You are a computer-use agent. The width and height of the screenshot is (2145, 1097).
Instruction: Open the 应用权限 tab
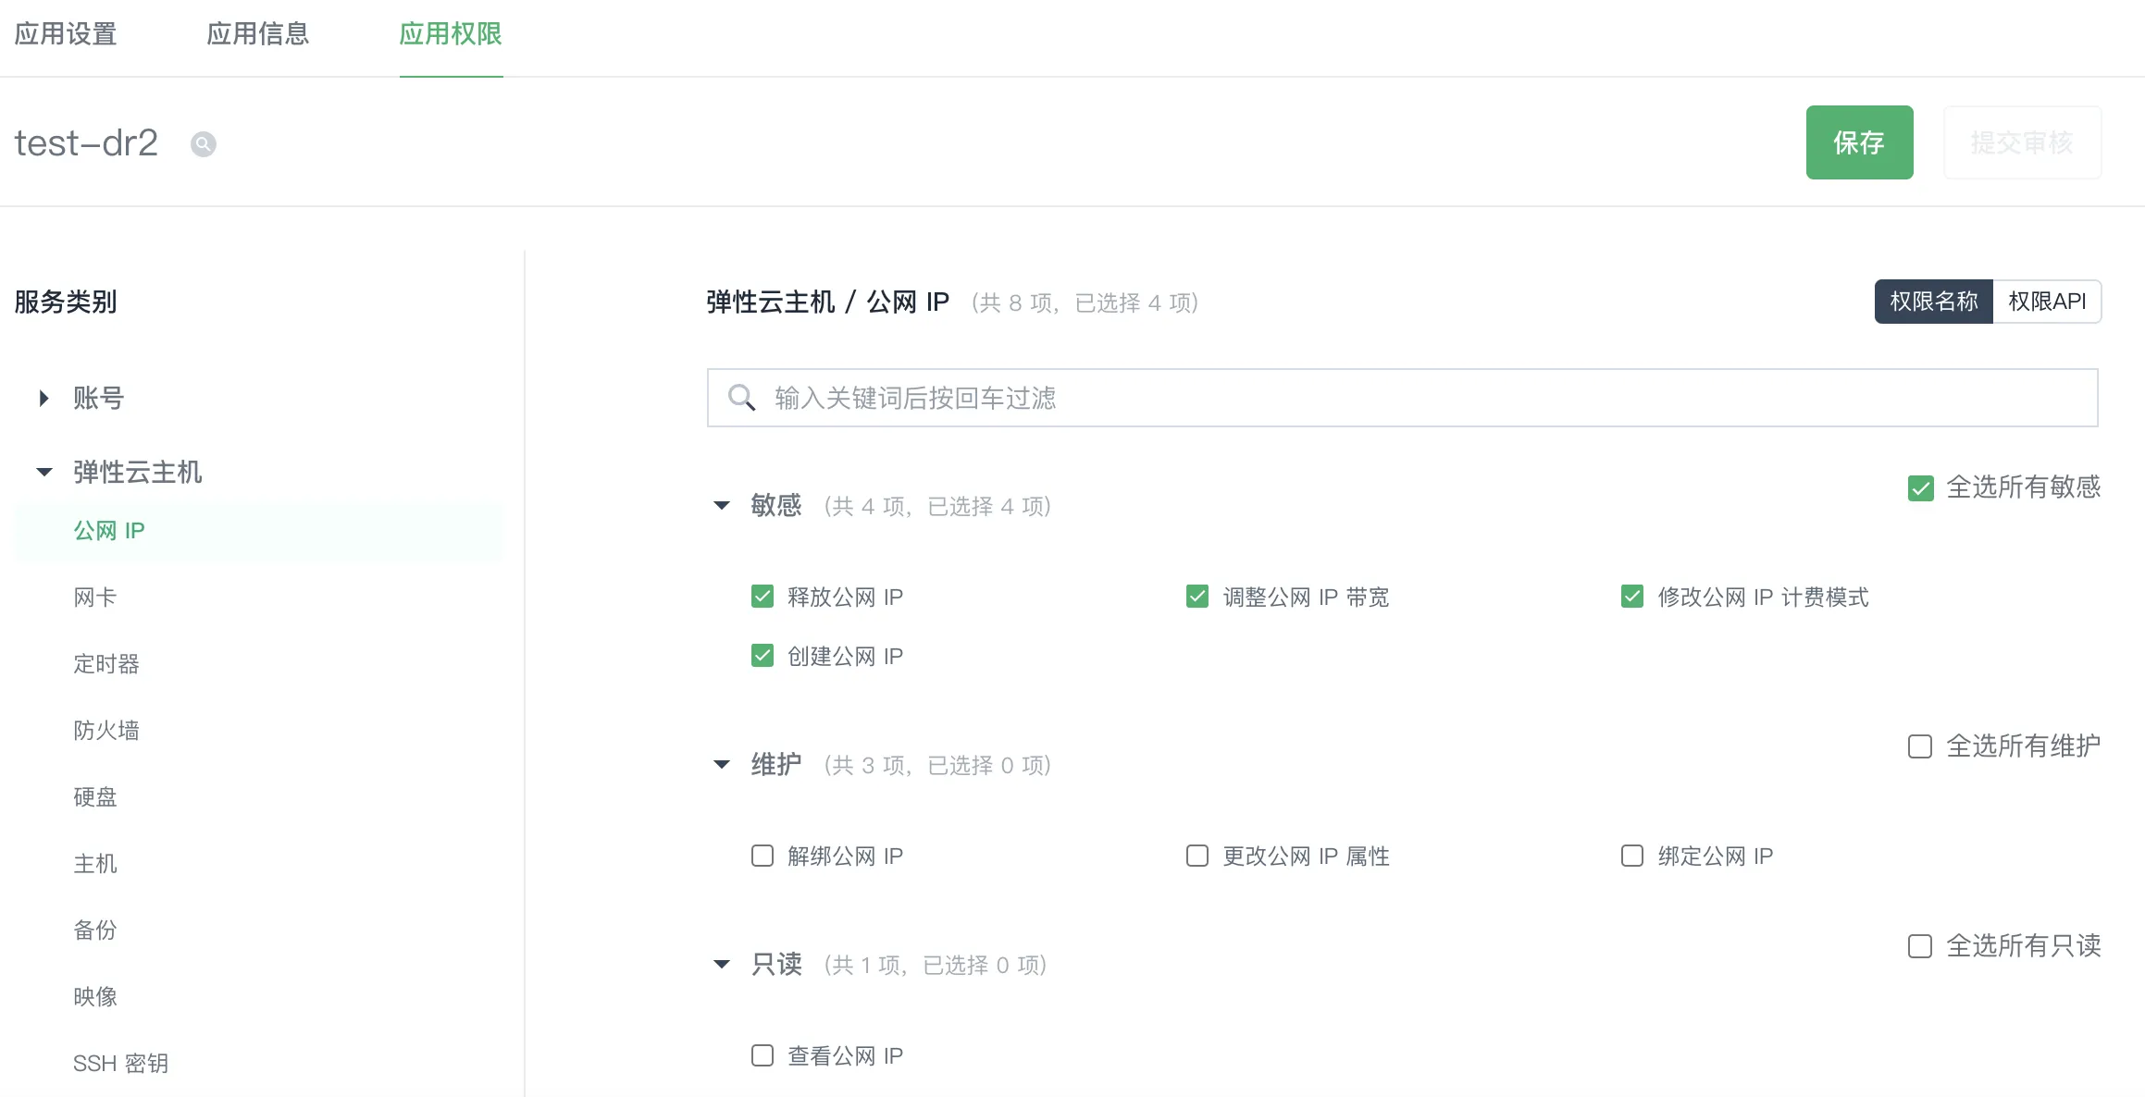pyautogui.click(x=451, y=34)
